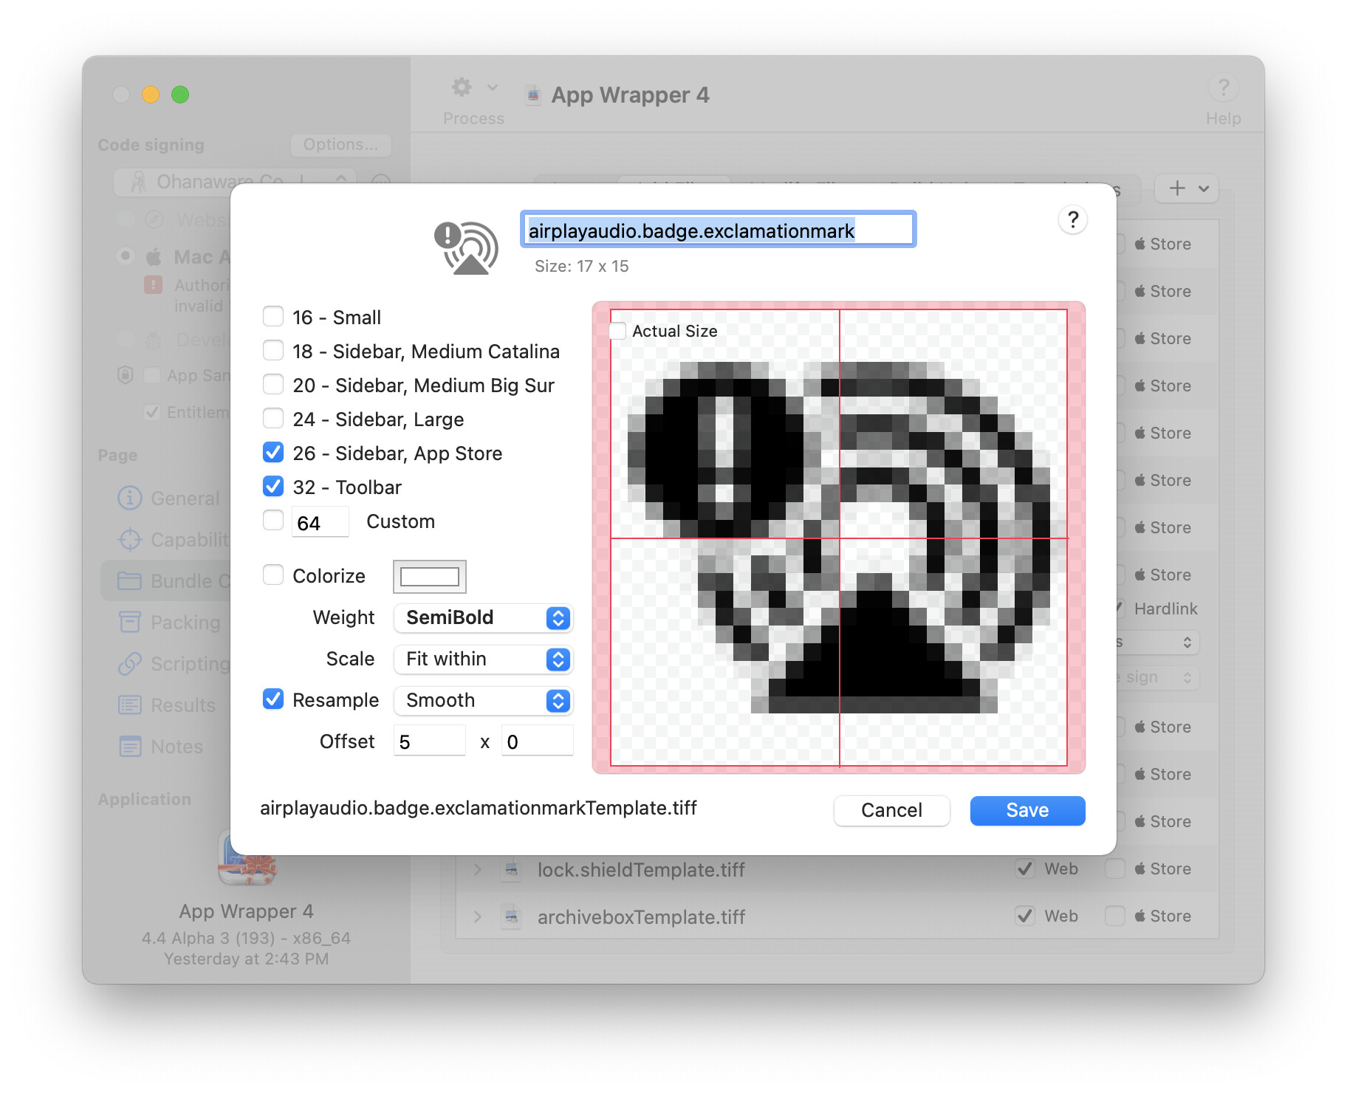Viewport: 1347px width, 1093px height.
Task: Disable the Resample checkbox
Action: (273, 699)
